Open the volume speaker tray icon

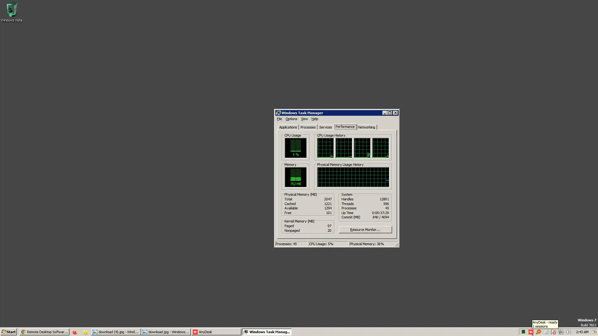coord(568,332)
